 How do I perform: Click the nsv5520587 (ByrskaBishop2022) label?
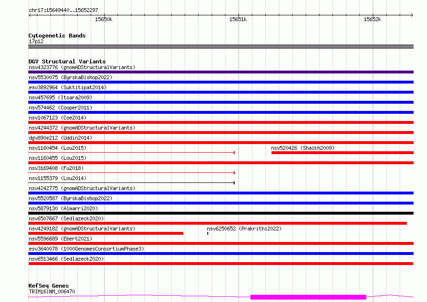click(71, 198)
